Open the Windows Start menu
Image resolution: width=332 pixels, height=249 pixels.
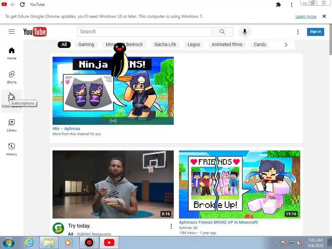tap(9, 243)
